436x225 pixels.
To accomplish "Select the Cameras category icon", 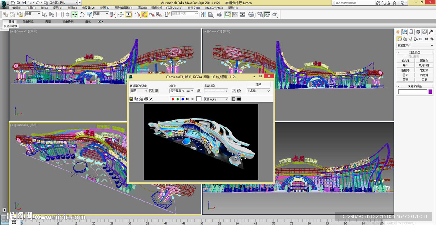I will tap(416, 39).
